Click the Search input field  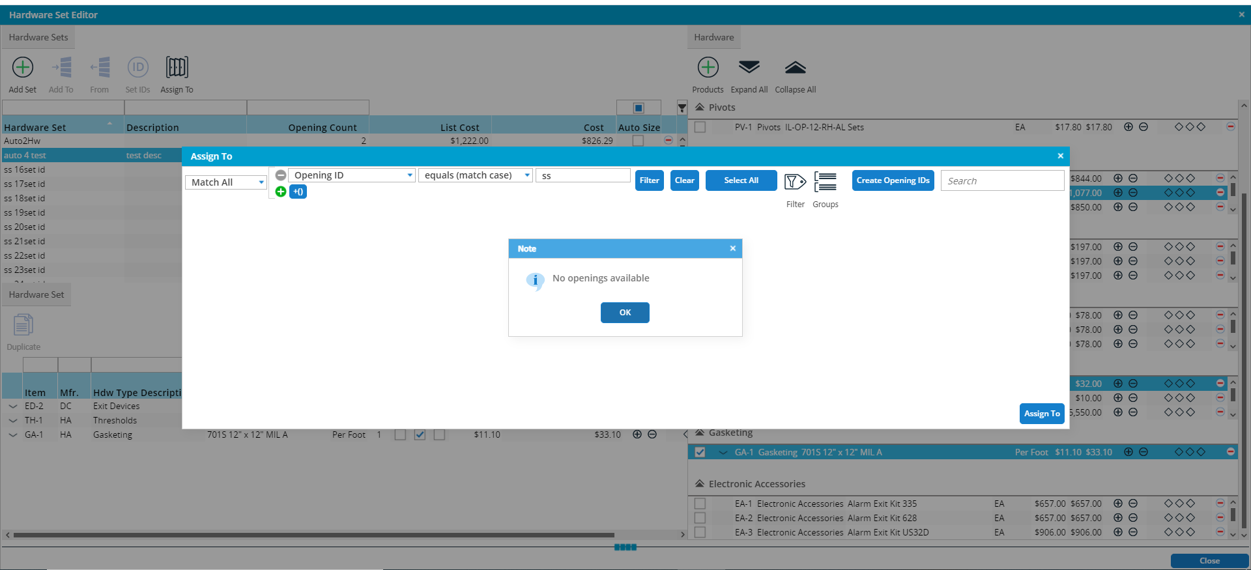click(x=1002, y=181)
